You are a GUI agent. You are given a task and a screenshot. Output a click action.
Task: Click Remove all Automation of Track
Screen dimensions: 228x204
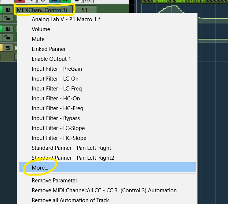tap(70, 200)
